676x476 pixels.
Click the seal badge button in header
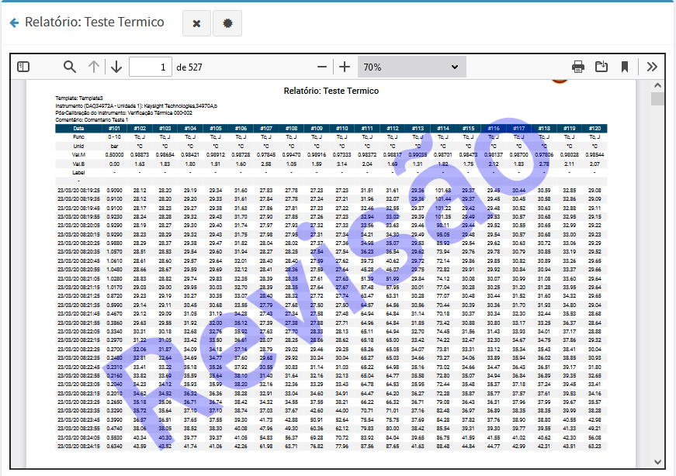pos(227,23)
